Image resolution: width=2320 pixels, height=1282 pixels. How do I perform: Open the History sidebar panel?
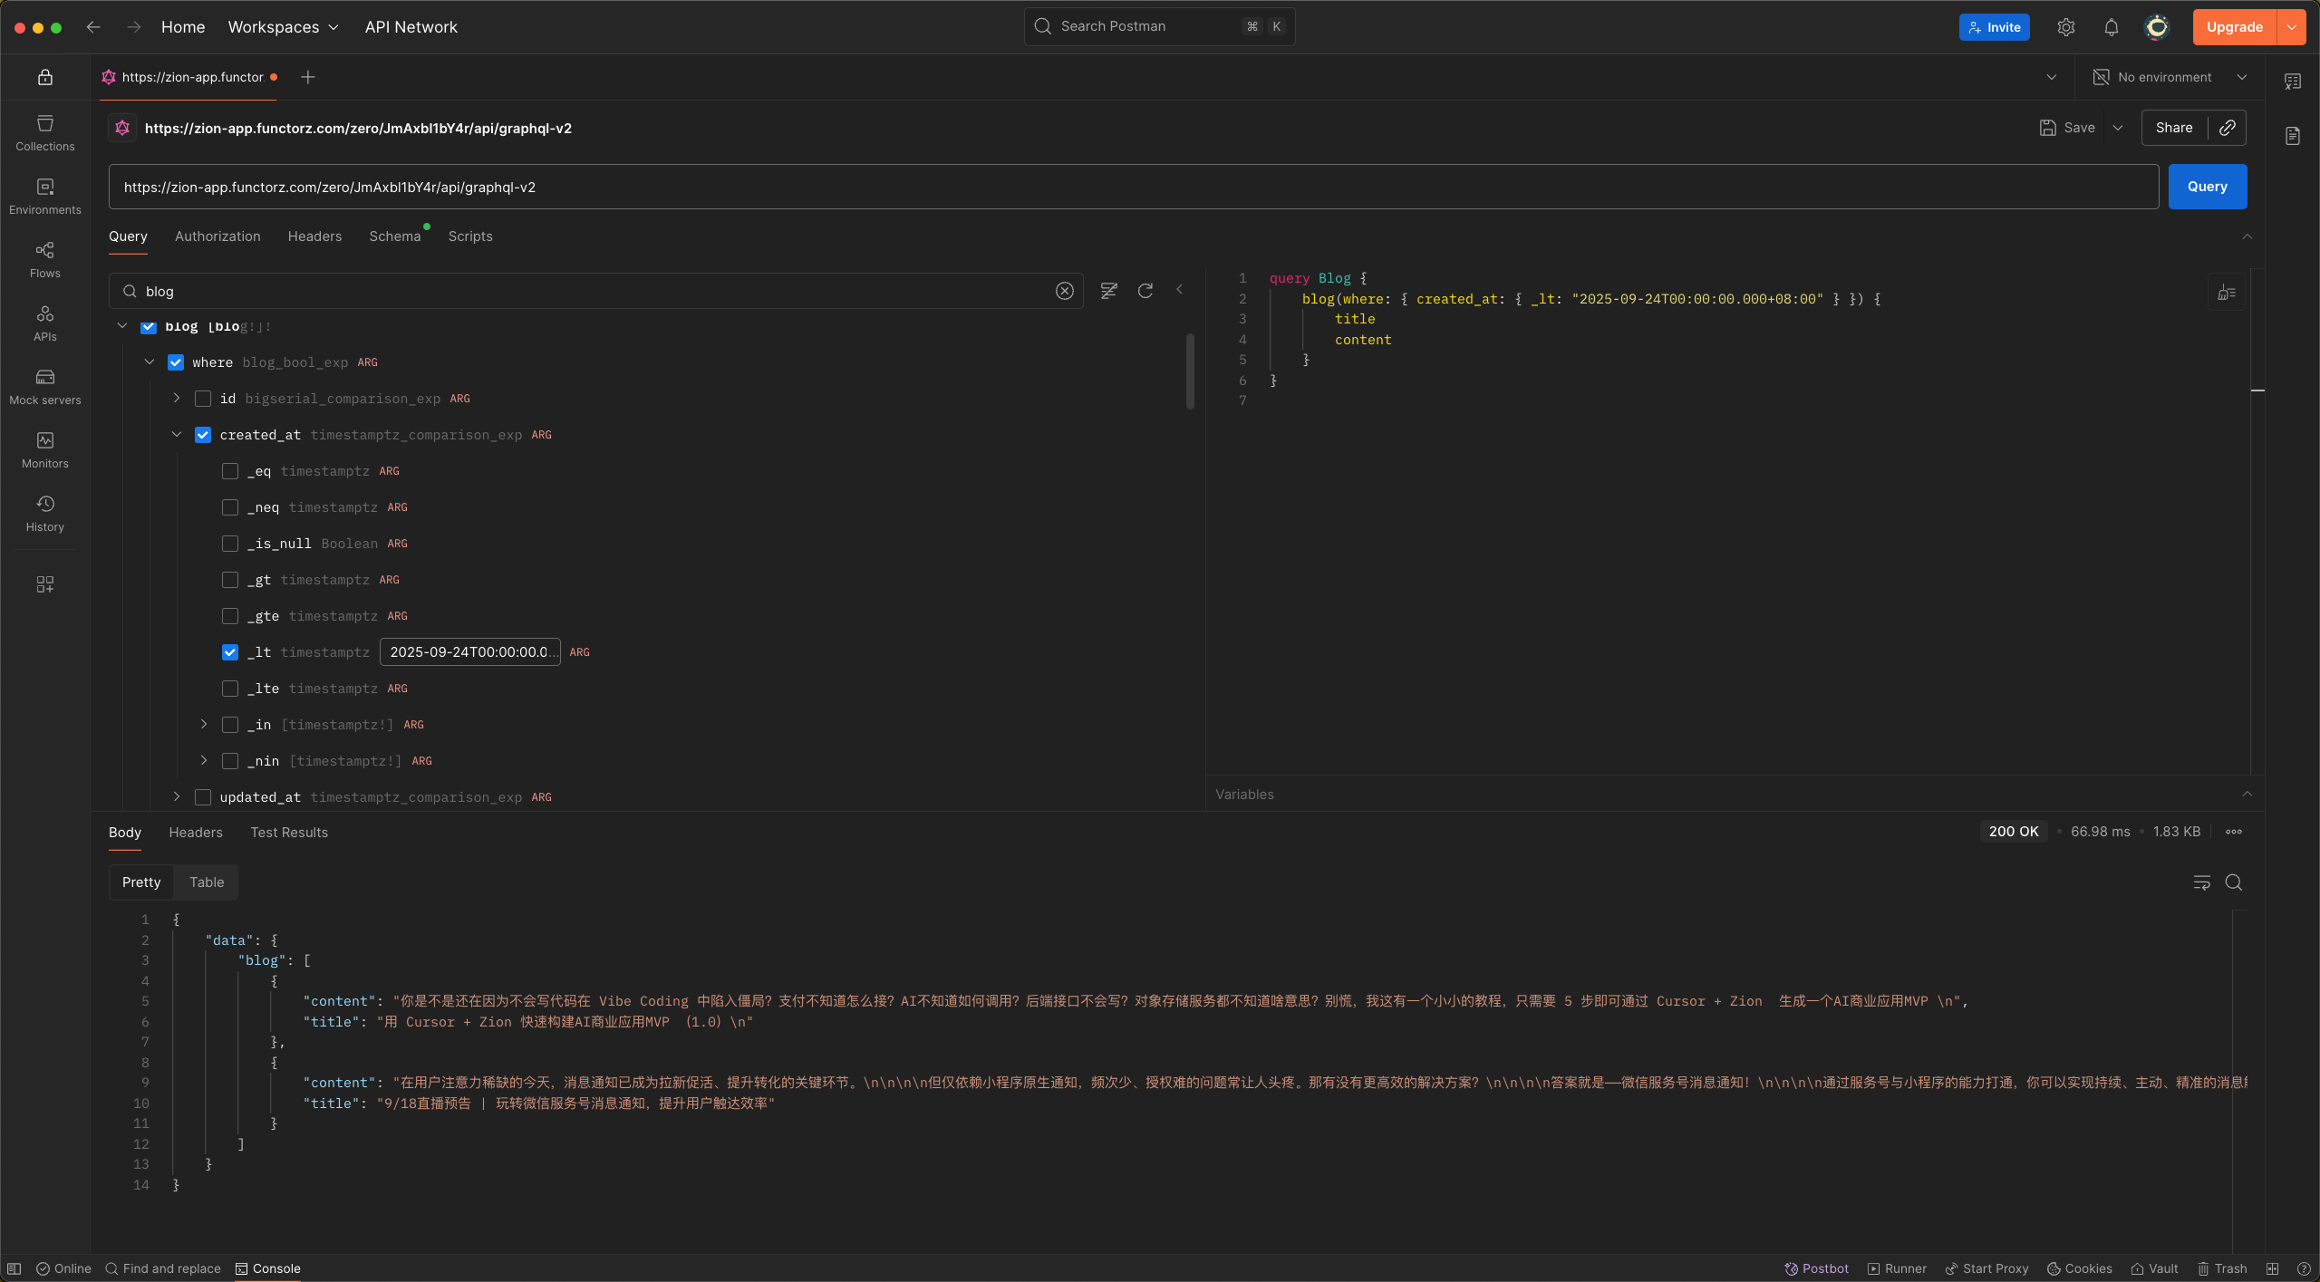click(x=44, y=513)
